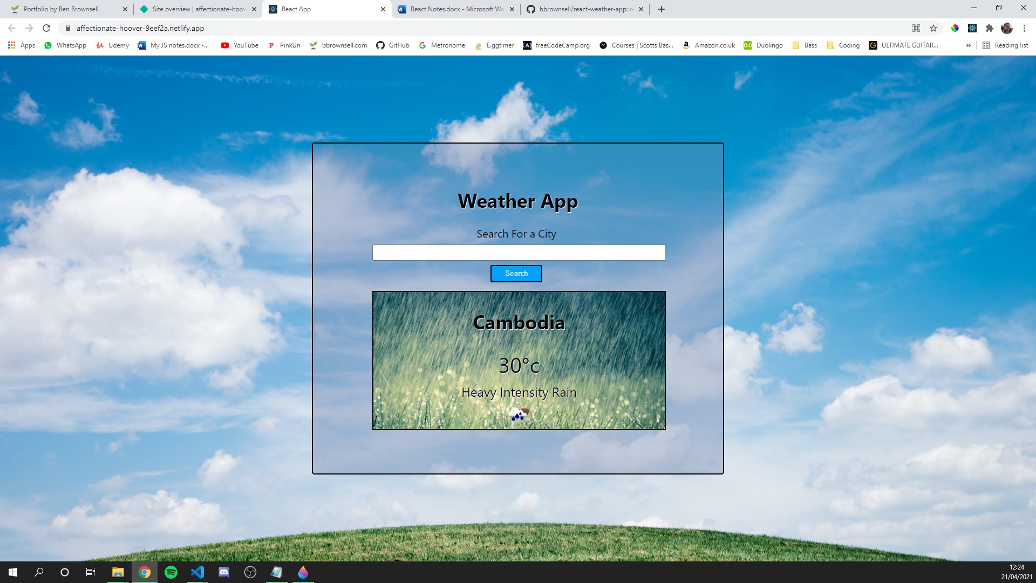Open a new browser tab
The image size is (1036, 583).
(x=662, y=9)
